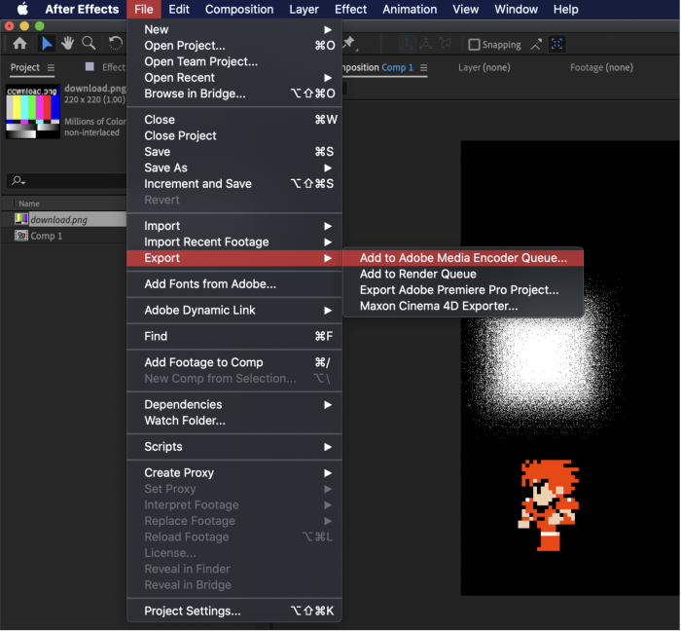
Task: Open the Edit menu
Action: pyautogui.click(x=178, y=9)
